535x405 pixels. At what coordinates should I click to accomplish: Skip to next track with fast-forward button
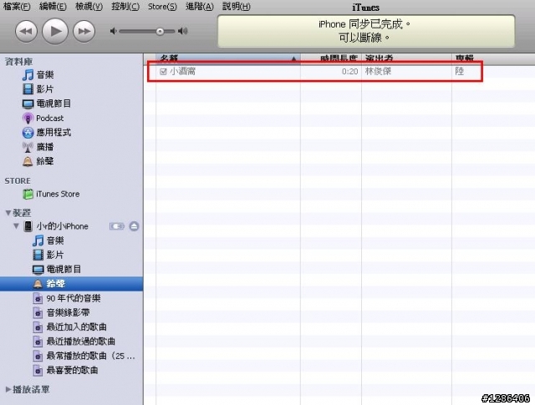[x=84, y=31]
